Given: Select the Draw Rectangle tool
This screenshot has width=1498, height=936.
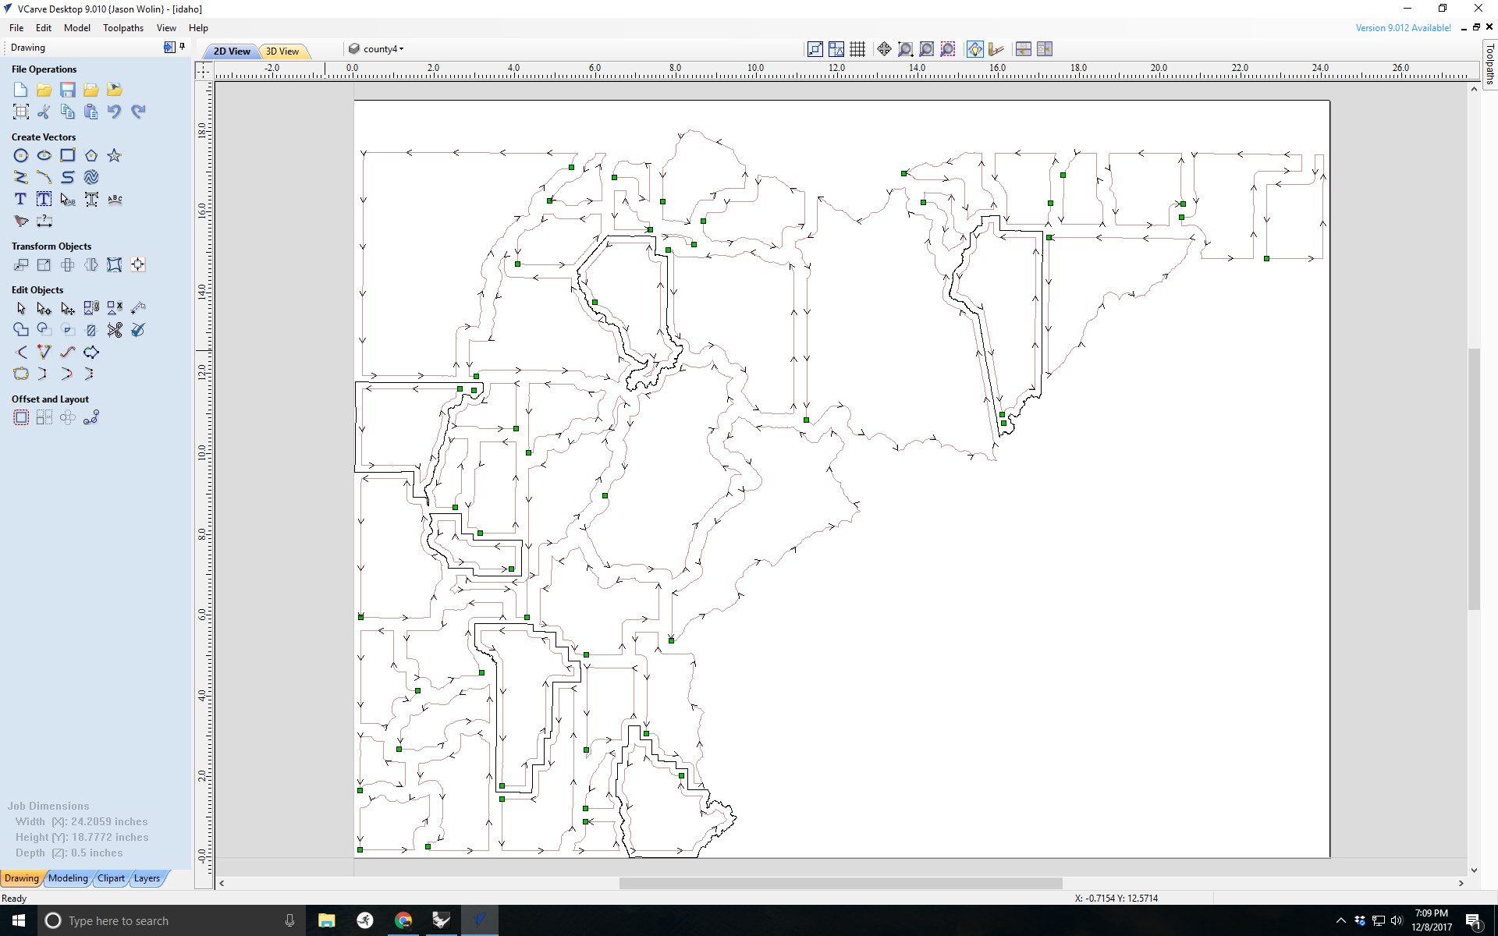Looking at the screenshot, I should (x=68, y=155).
